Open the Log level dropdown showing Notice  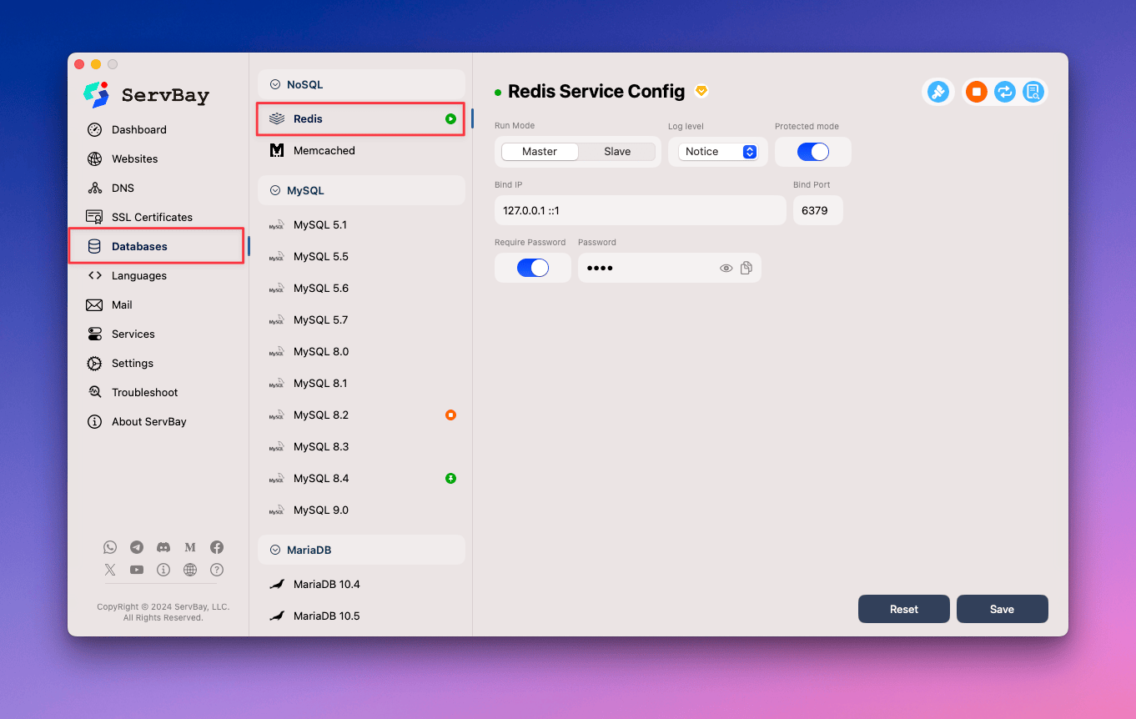point(719,151)
